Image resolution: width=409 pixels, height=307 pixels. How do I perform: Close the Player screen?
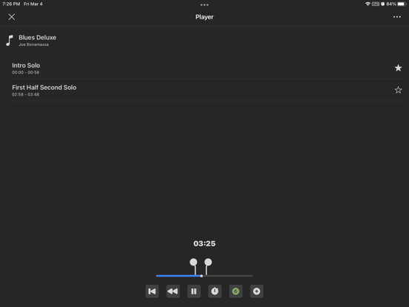(x=11, y=17)
